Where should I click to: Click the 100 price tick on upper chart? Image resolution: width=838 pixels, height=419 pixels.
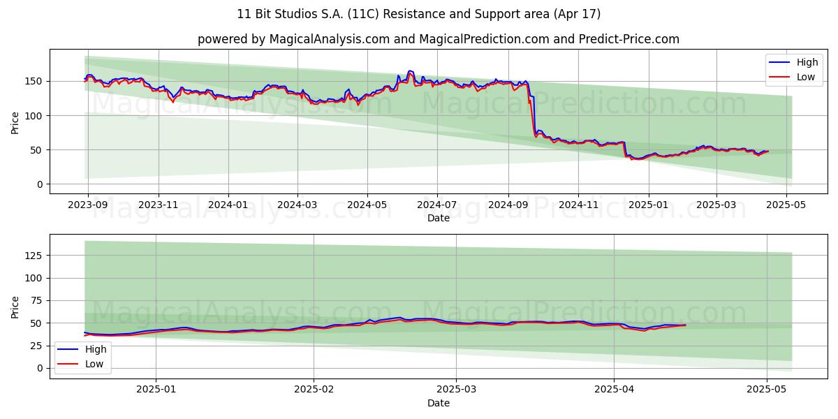pos(35,115)
